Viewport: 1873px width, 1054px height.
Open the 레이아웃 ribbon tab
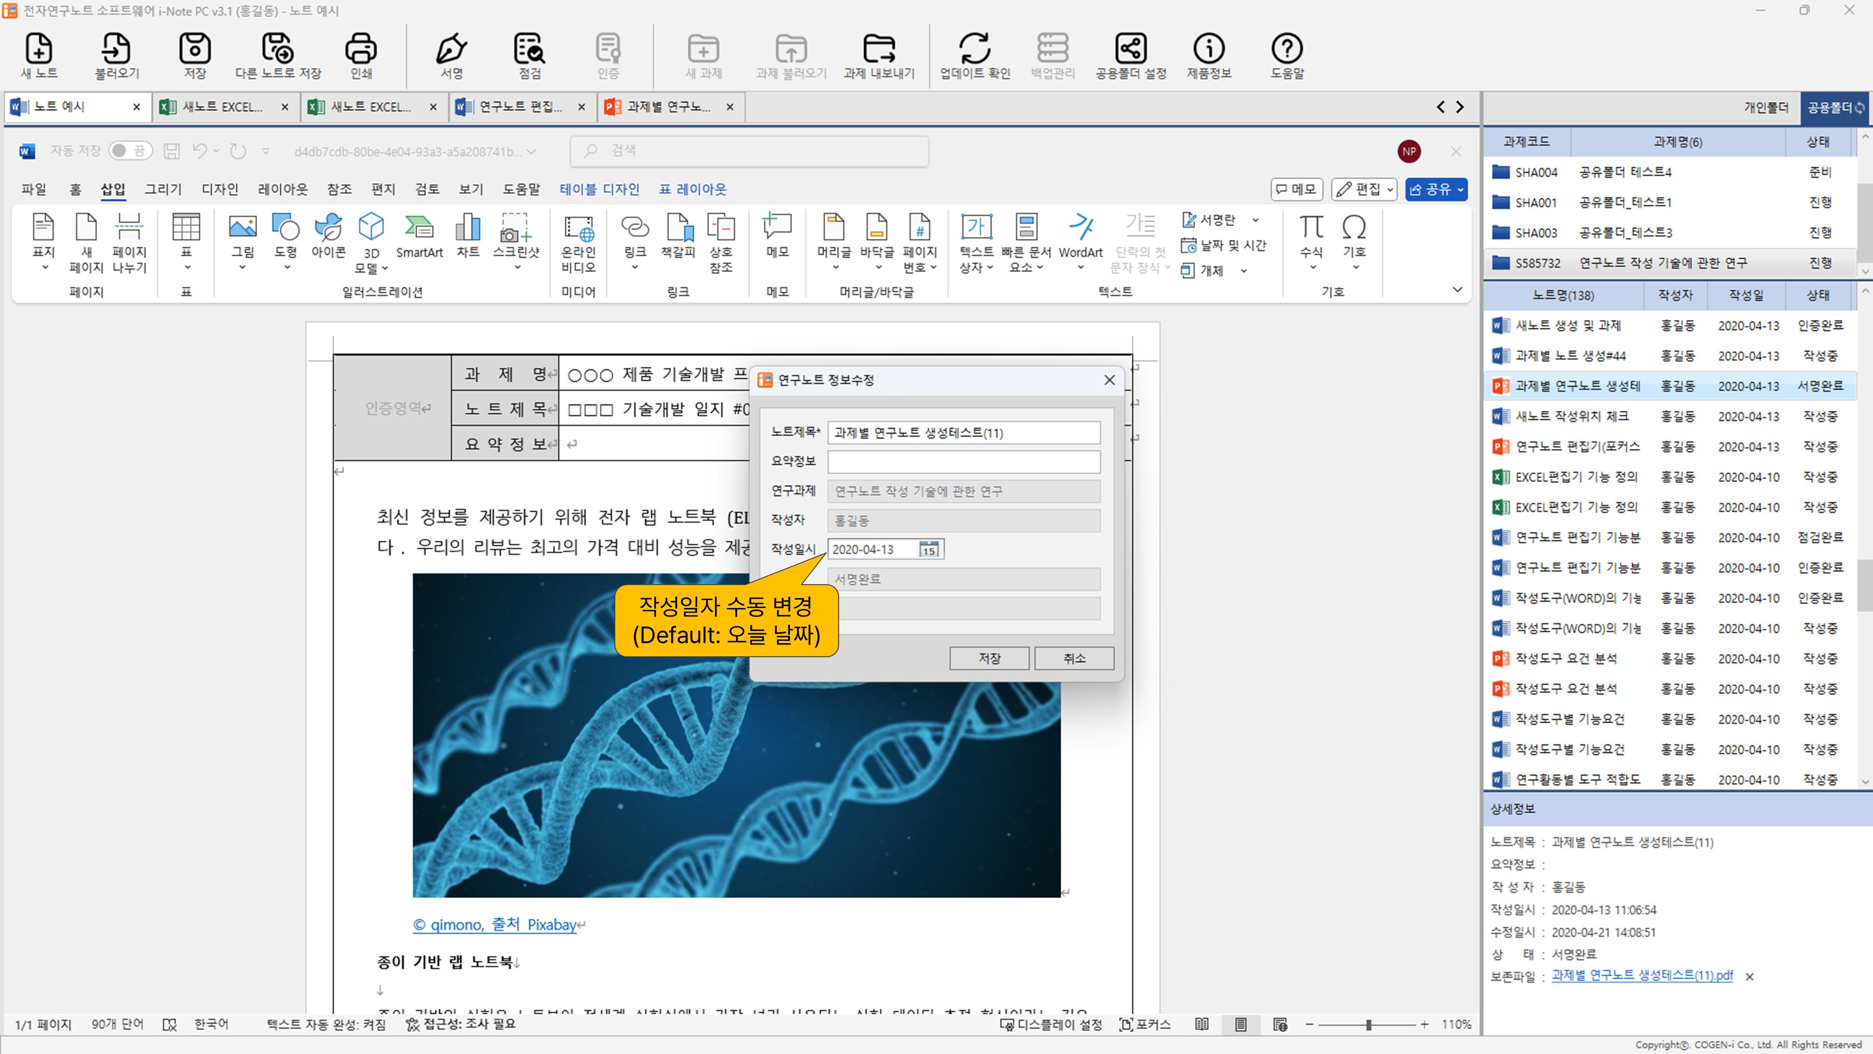click(x=282, y=189)
